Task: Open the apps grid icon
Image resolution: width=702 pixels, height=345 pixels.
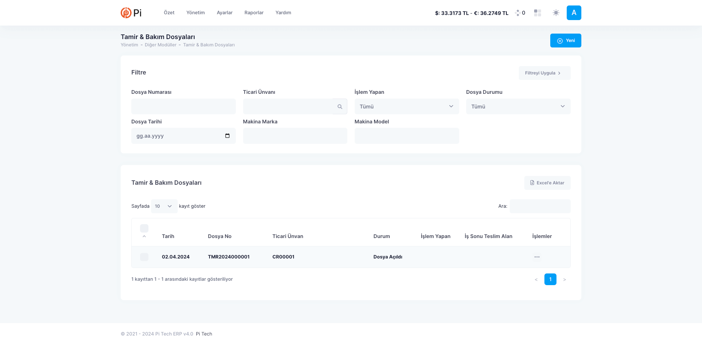Action: 537,13
